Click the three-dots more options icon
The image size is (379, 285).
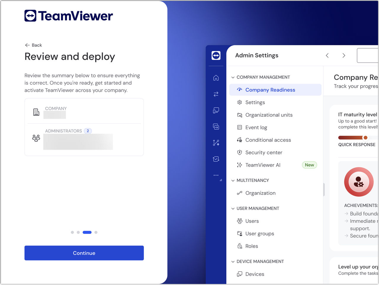(x=216, y=175)
